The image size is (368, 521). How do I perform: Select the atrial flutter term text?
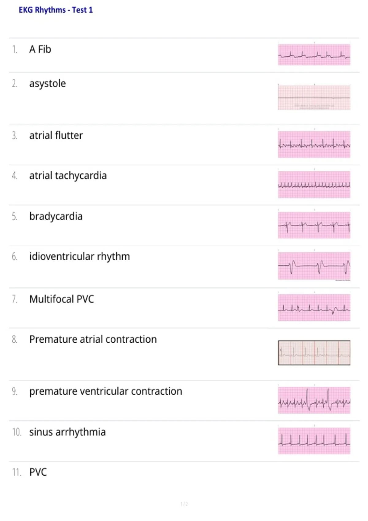[56, 135]
